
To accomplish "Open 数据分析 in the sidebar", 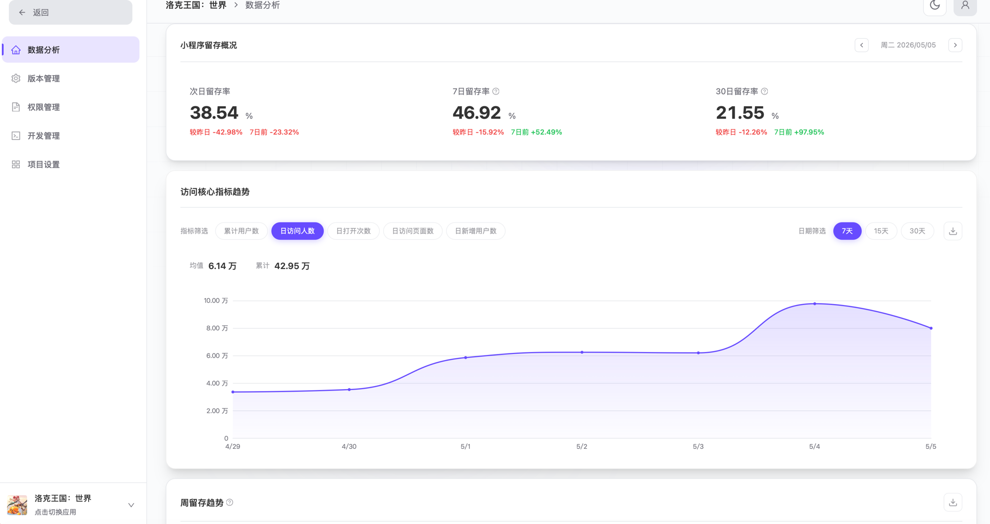I will click(71, 49).
